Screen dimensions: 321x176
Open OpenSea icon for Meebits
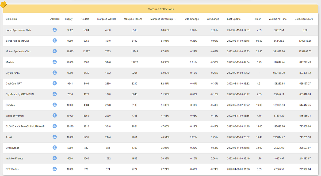tap(55, 62)
